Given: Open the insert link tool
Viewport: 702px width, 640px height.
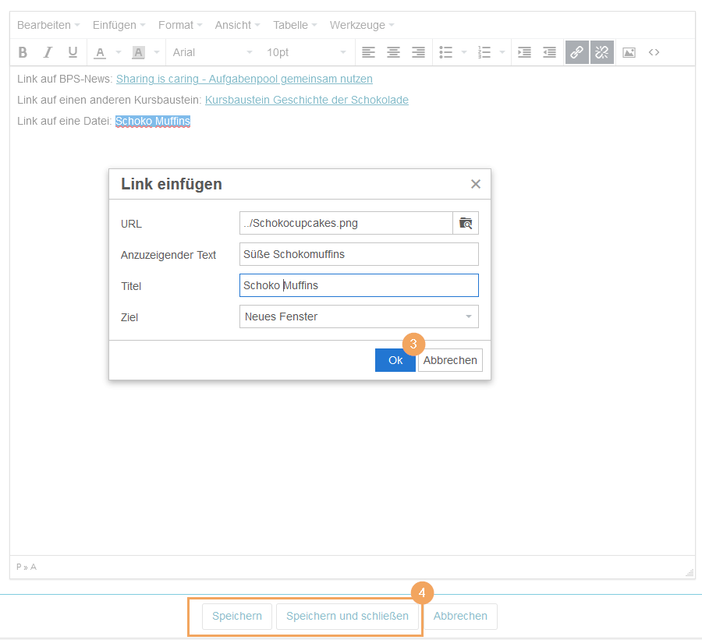Looking at the screenshot, I should coord(576,52).
